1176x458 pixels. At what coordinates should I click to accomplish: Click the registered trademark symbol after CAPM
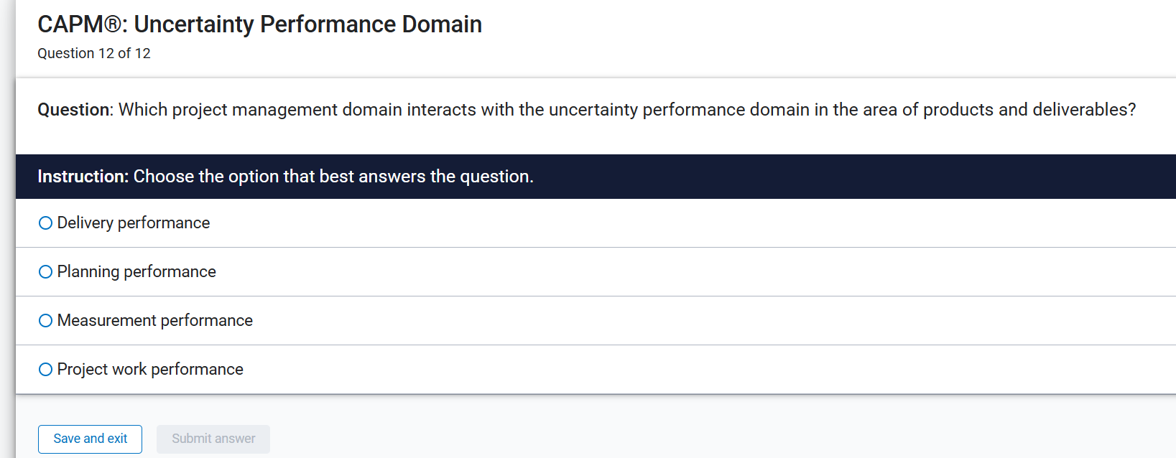coord(114,24)
